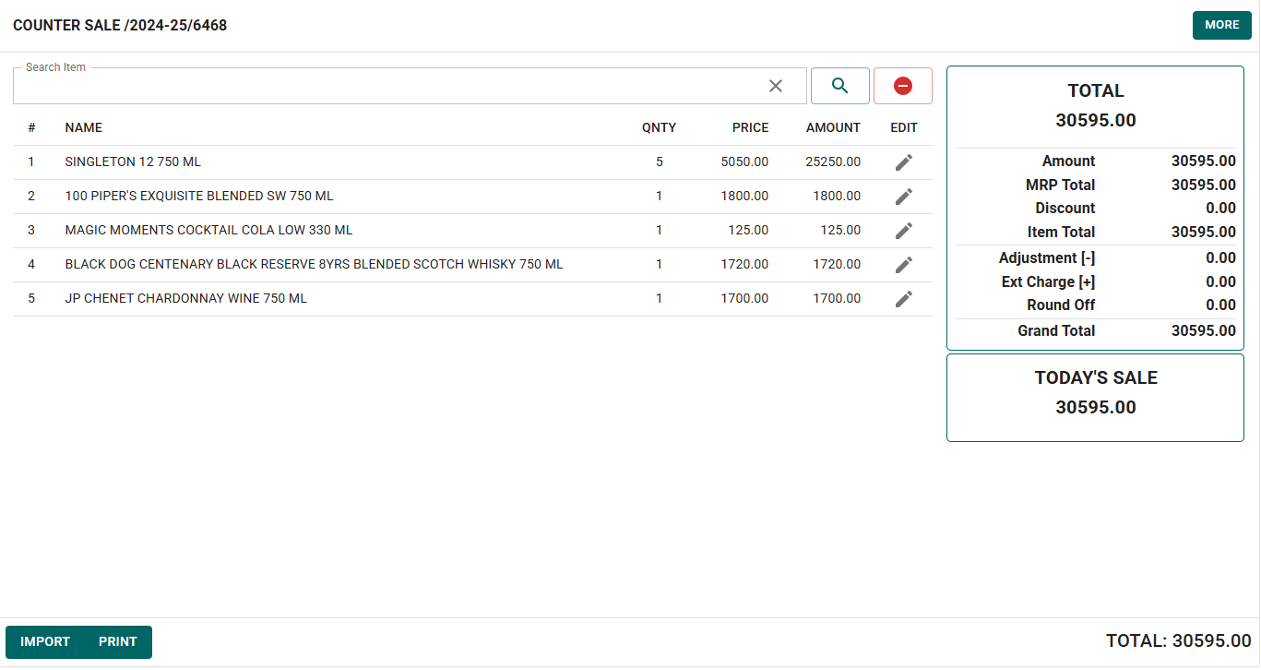Viewport: 1261px width, 670px height.
Task: Clear the search item field with X
Action: 776,86
